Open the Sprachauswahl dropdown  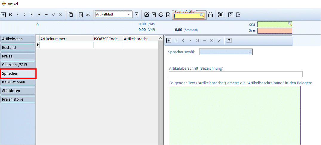coord(226,52)
